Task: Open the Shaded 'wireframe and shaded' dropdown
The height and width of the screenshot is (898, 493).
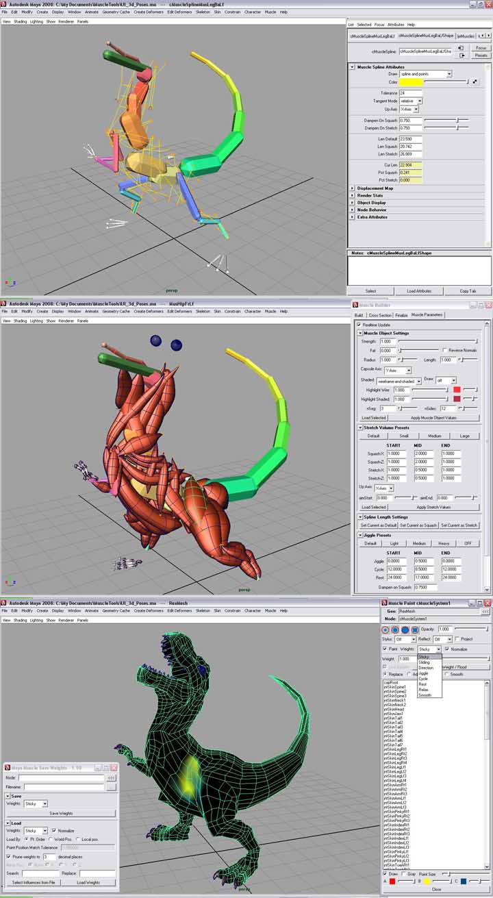Action: [398, 380]
